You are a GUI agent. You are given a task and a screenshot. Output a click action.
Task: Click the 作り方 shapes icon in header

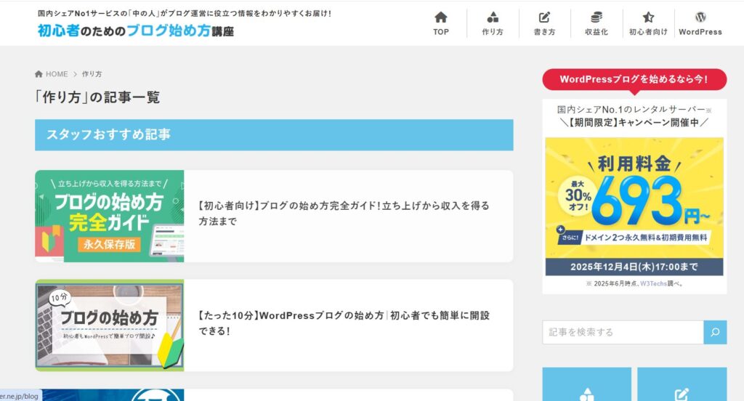coord(493,18)
